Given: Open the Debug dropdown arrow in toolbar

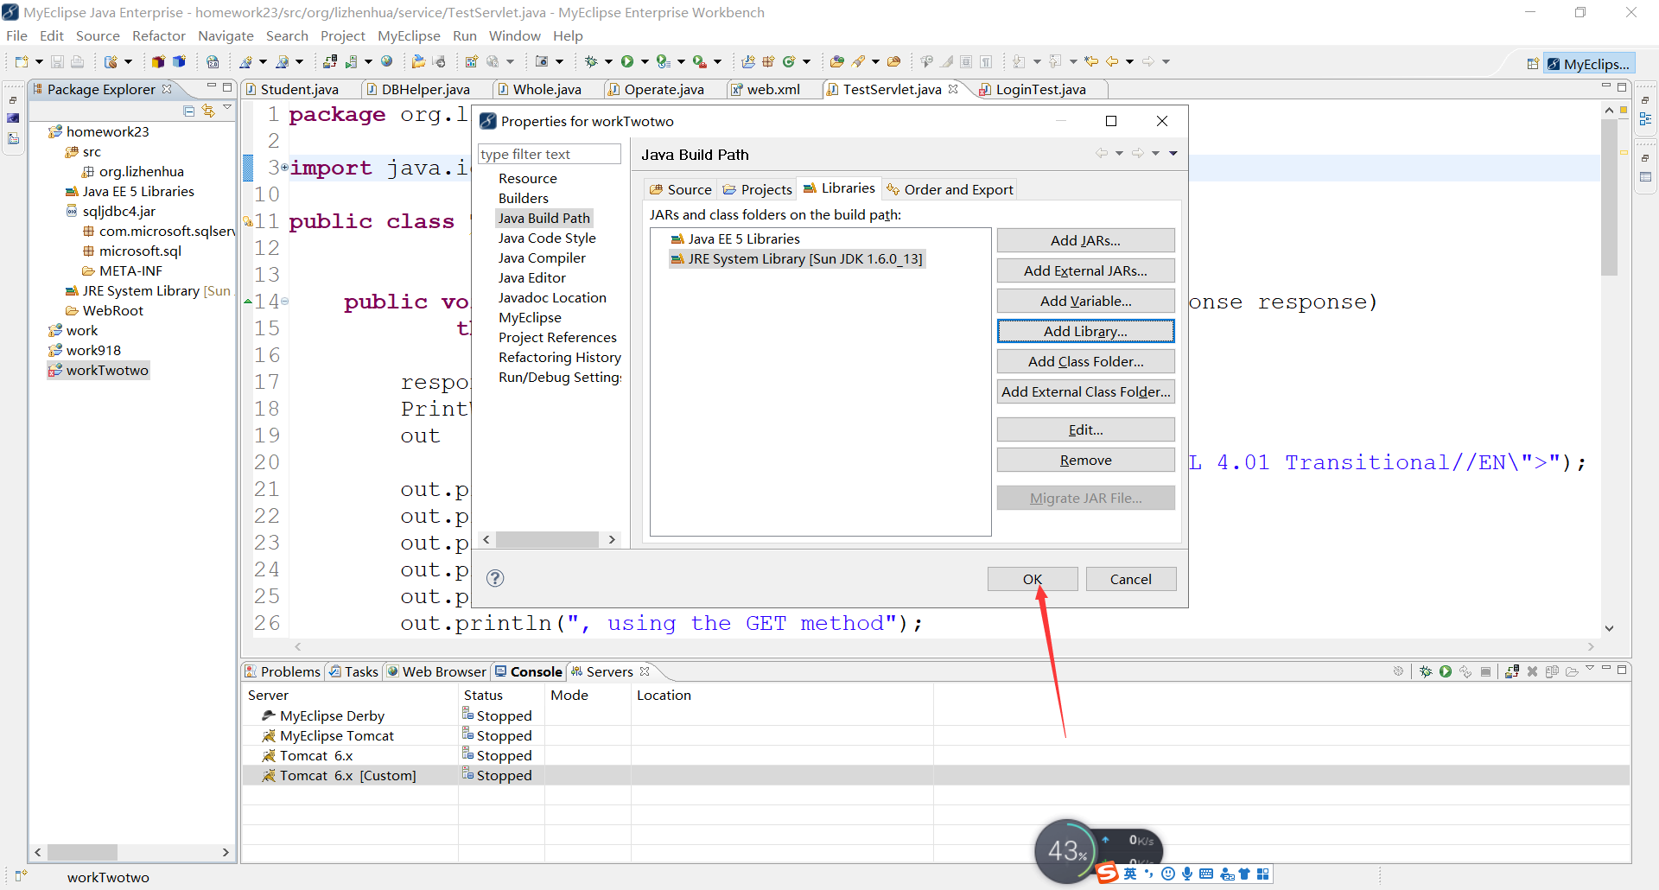Looking at the screenshot, I should click(608, 61).
